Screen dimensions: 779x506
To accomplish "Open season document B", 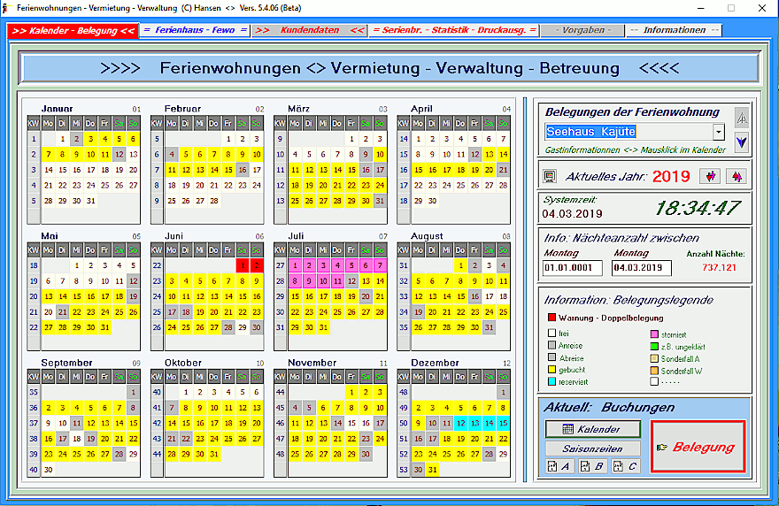I will tap(593, 466).
